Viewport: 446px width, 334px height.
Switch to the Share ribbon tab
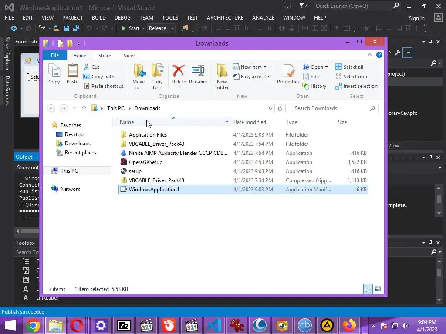(x=105, y=56)
